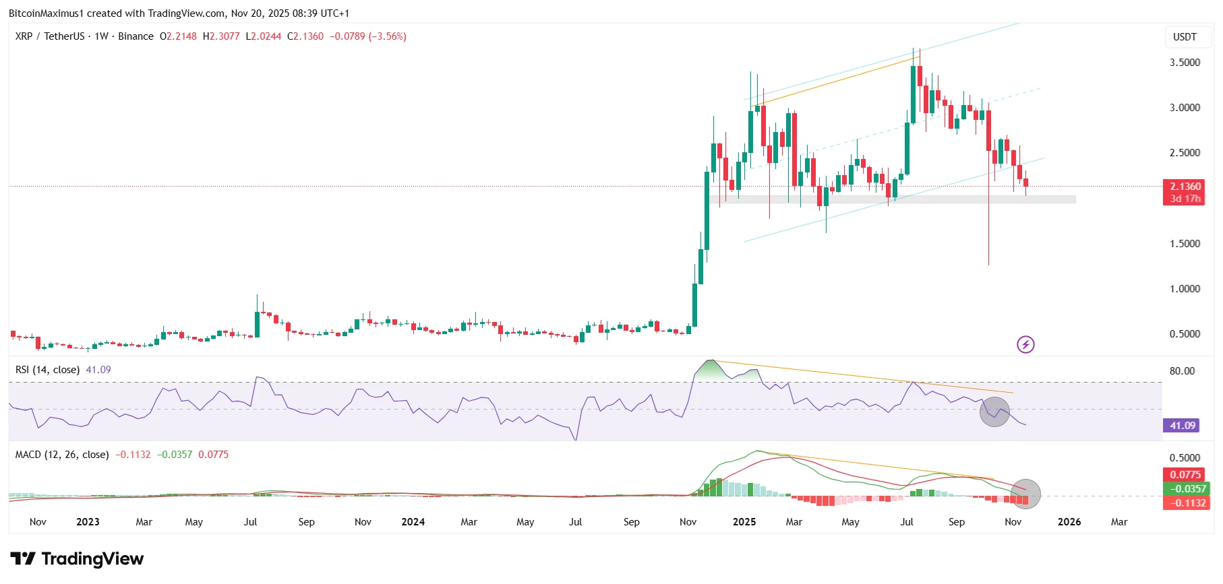Click the gray circle on MACD crossover

[1025, 494]
